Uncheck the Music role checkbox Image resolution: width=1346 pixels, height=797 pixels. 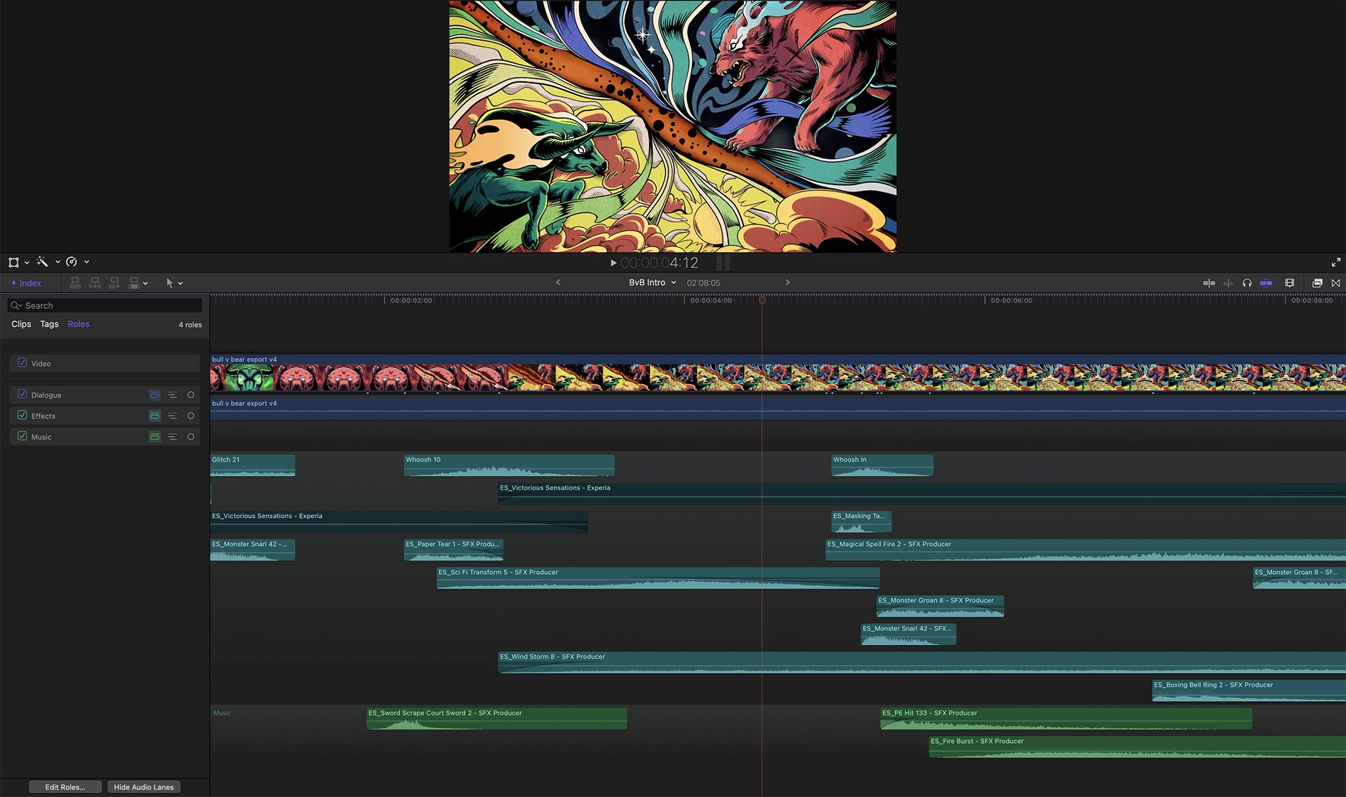22,437
